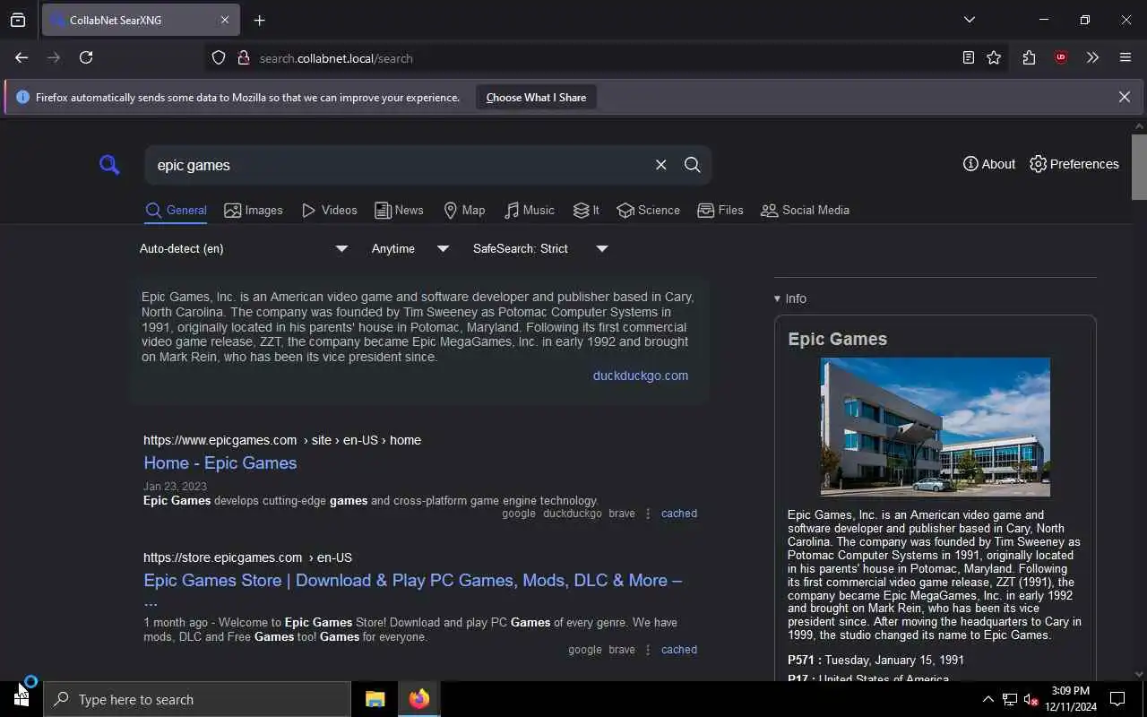Open the Windows Start menu

pos(22,699)
